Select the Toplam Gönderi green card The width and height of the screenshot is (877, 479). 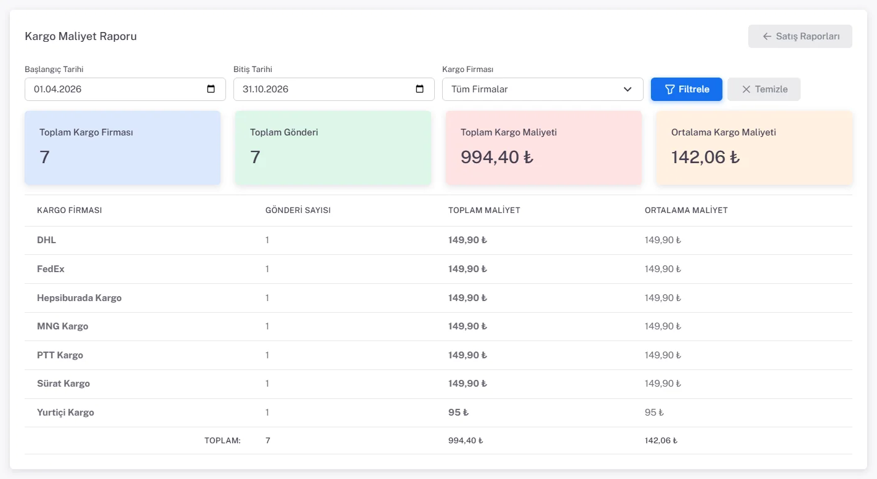click(x=333, y=148)
